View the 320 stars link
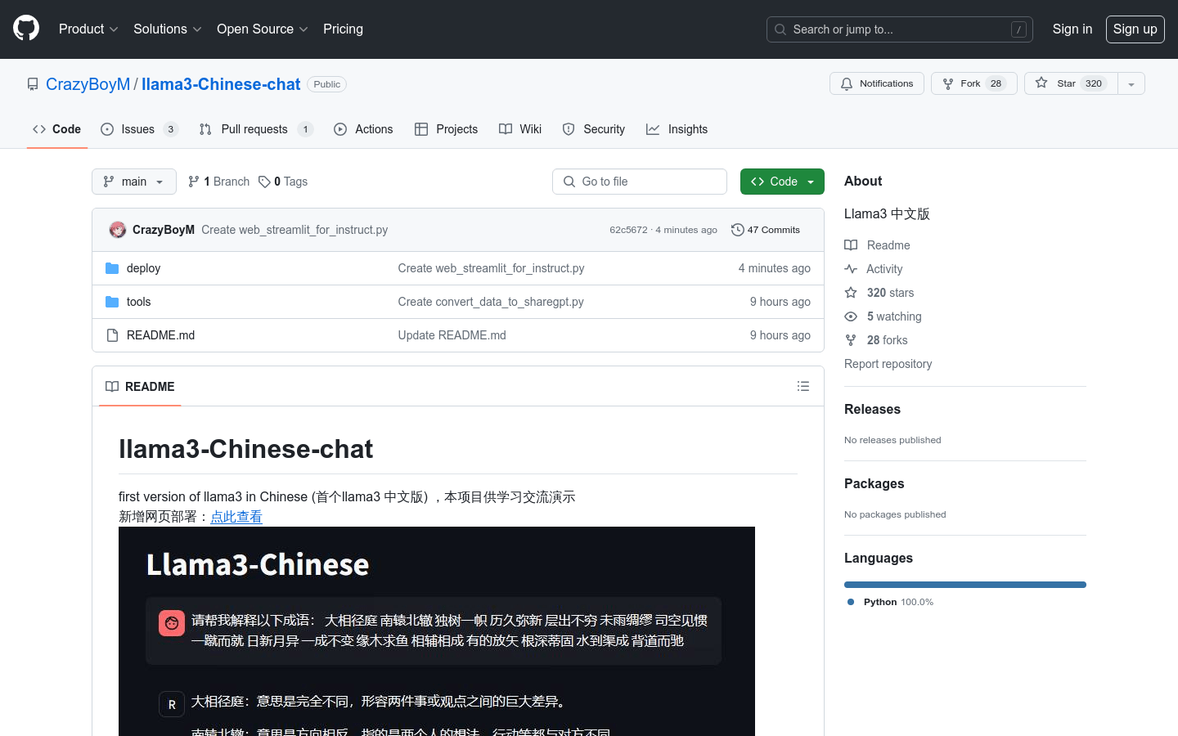Viewport: 1178px width, 736px height. 879,293
